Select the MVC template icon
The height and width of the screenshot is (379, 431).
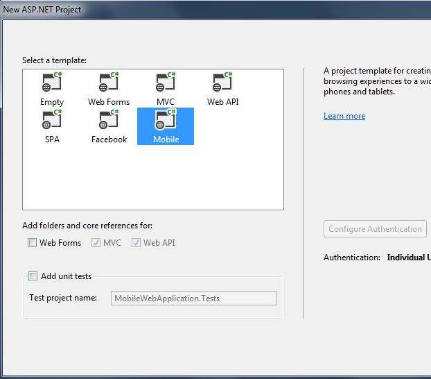(x=166, y=82)
